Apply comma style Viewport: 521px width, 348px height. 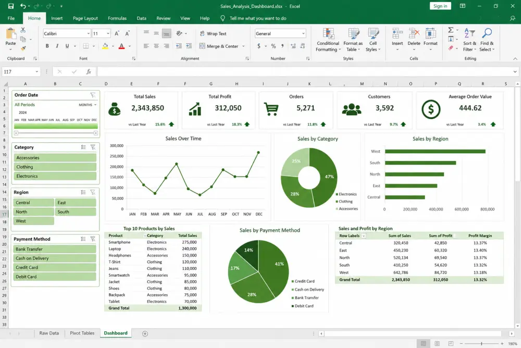pos(283,46)
